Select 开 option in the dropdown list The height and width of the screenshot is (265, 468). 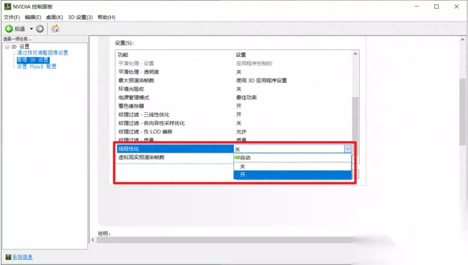[x=292, y=175]
